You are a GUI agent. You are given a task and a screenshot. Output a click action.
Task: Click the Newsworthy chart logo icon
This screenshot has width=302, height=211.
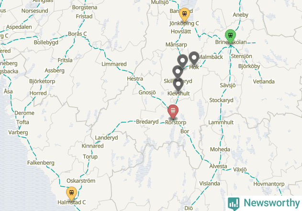pos(234,204)
